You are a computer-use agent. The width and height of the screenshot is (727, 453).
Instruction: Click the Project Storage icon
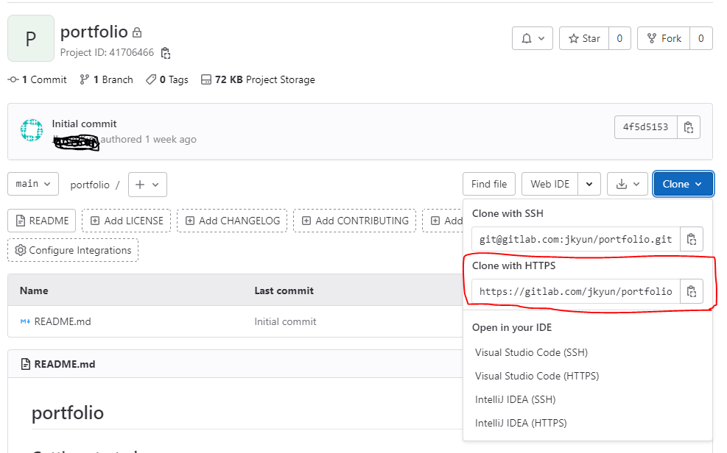click(207, 79)
